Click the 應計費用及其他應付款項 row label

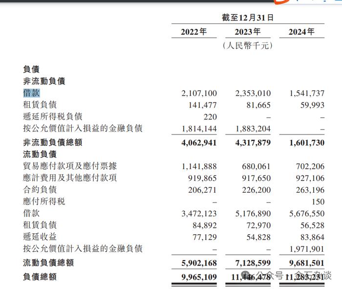pos(70,178)
